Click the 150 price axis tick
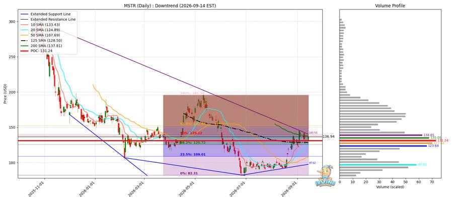 coord(12,128)
